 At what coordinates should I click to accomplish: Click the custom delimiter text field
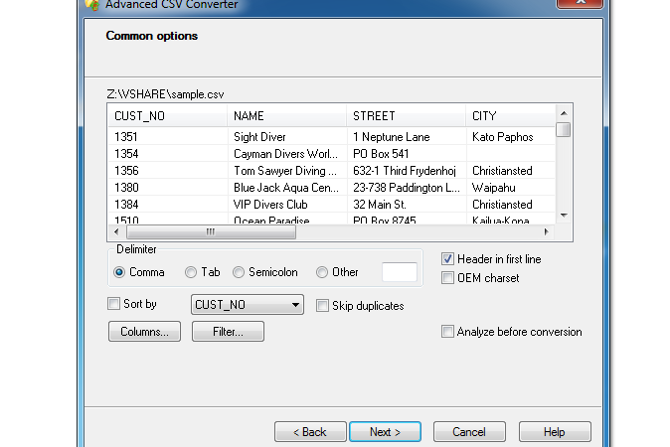click(x=399, y=272)
